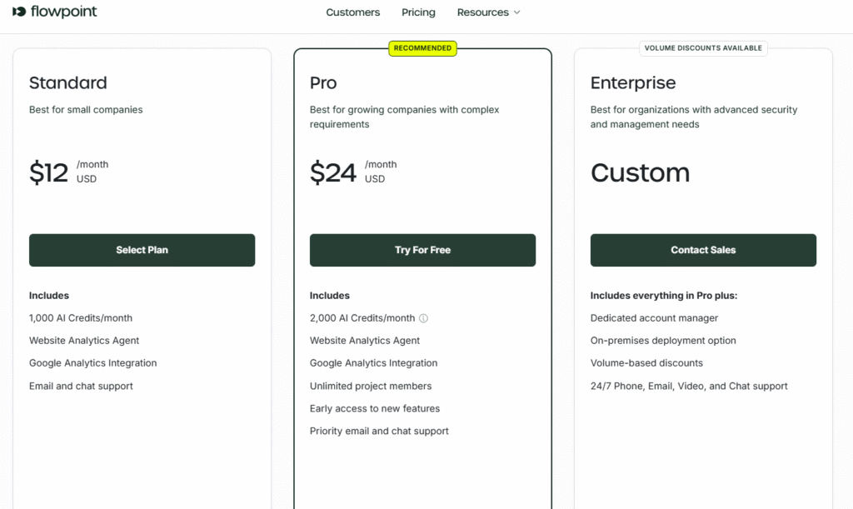Click the flowpoint logo icon
The height and width of the screenshot is (509, 853).
(x=19, y=12)
